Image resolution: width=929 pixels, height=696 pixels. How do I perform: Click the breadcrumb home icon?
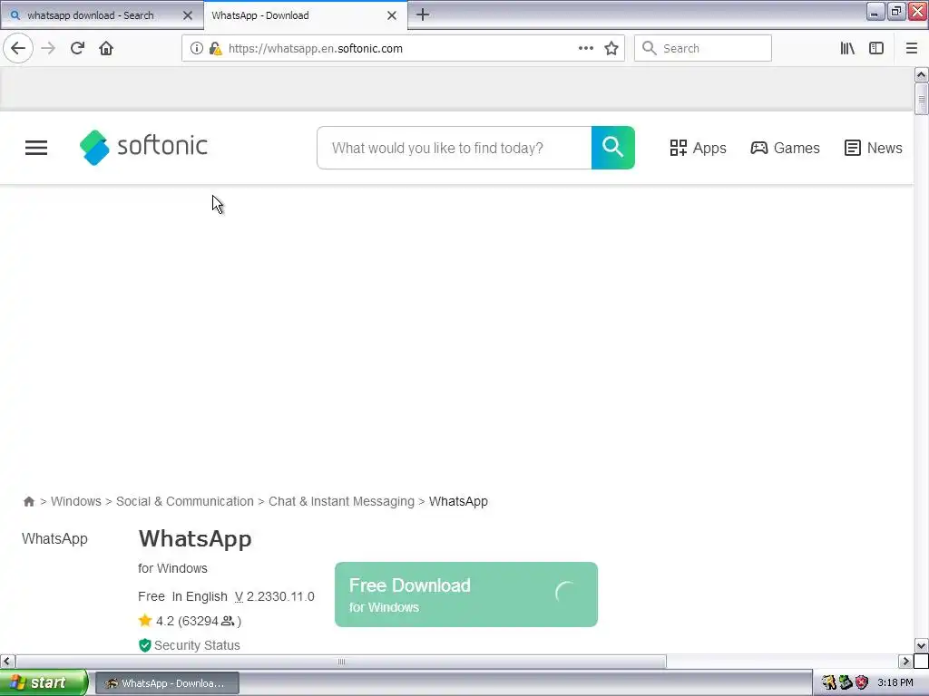coord(28,502)
